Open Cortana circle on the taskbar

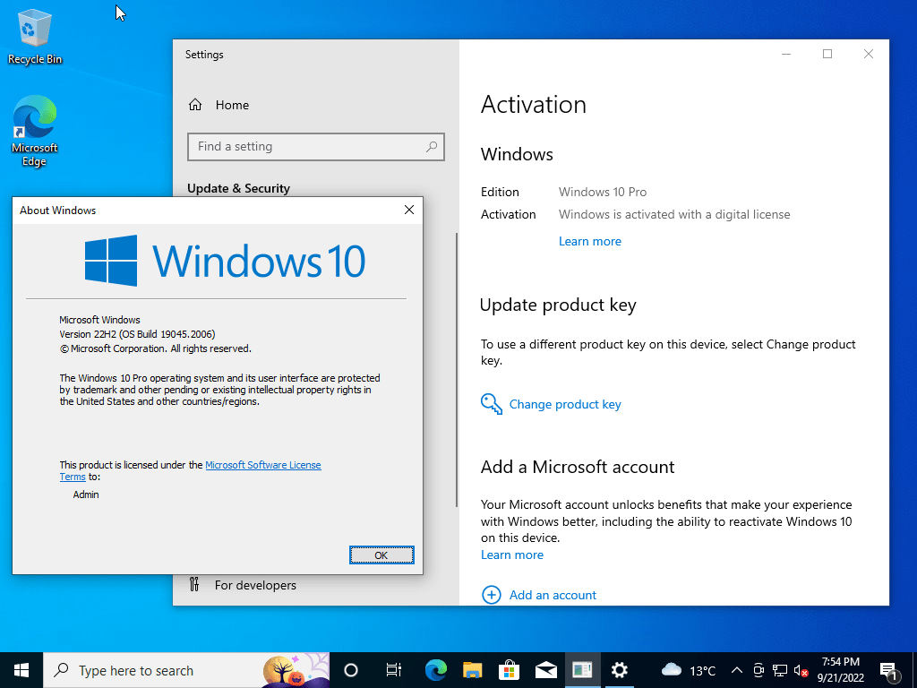click(351, 670)
